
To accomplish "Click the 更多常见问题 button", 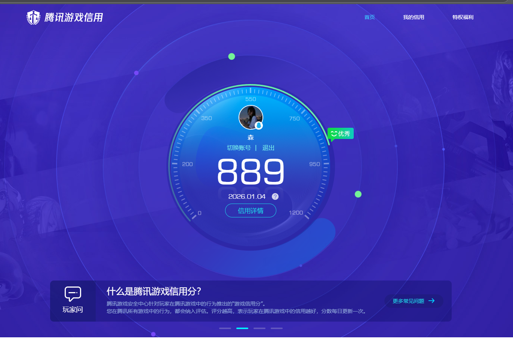I will click(x=414, y=301).
